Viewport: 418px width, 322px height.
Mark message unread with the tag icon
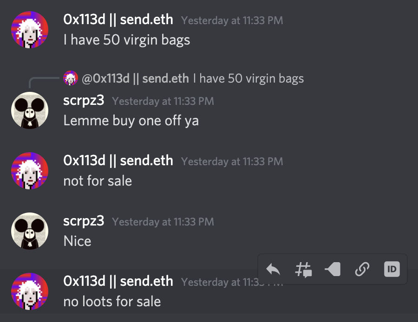click(333, 269)
